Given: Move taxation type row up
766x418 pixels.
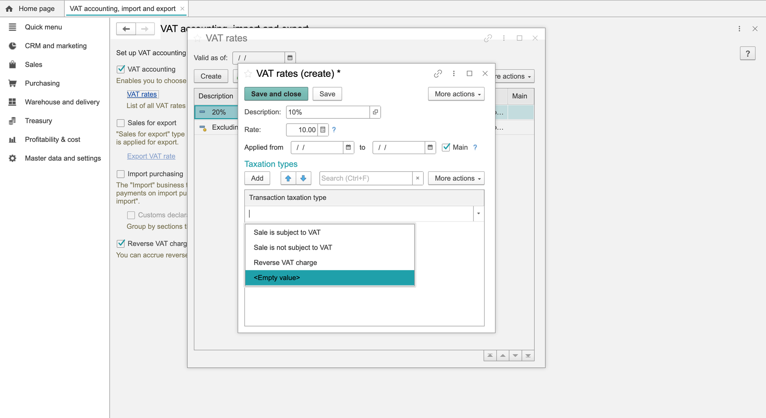Looking at the screenshot, I should (x=288, y=178).
